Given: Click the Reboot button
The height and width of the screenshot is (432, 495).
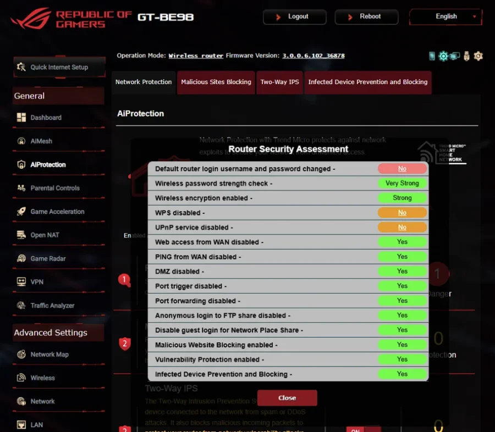Looking at the screenshot, I should pyautogui.click(x=366, y=16).
